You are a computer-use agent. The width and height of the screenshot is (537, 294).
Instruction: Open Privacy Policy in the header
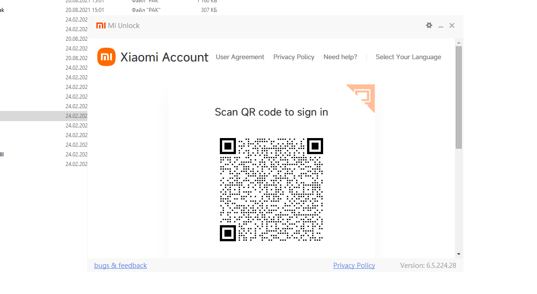pyautogui.click(x=294, y=57)
